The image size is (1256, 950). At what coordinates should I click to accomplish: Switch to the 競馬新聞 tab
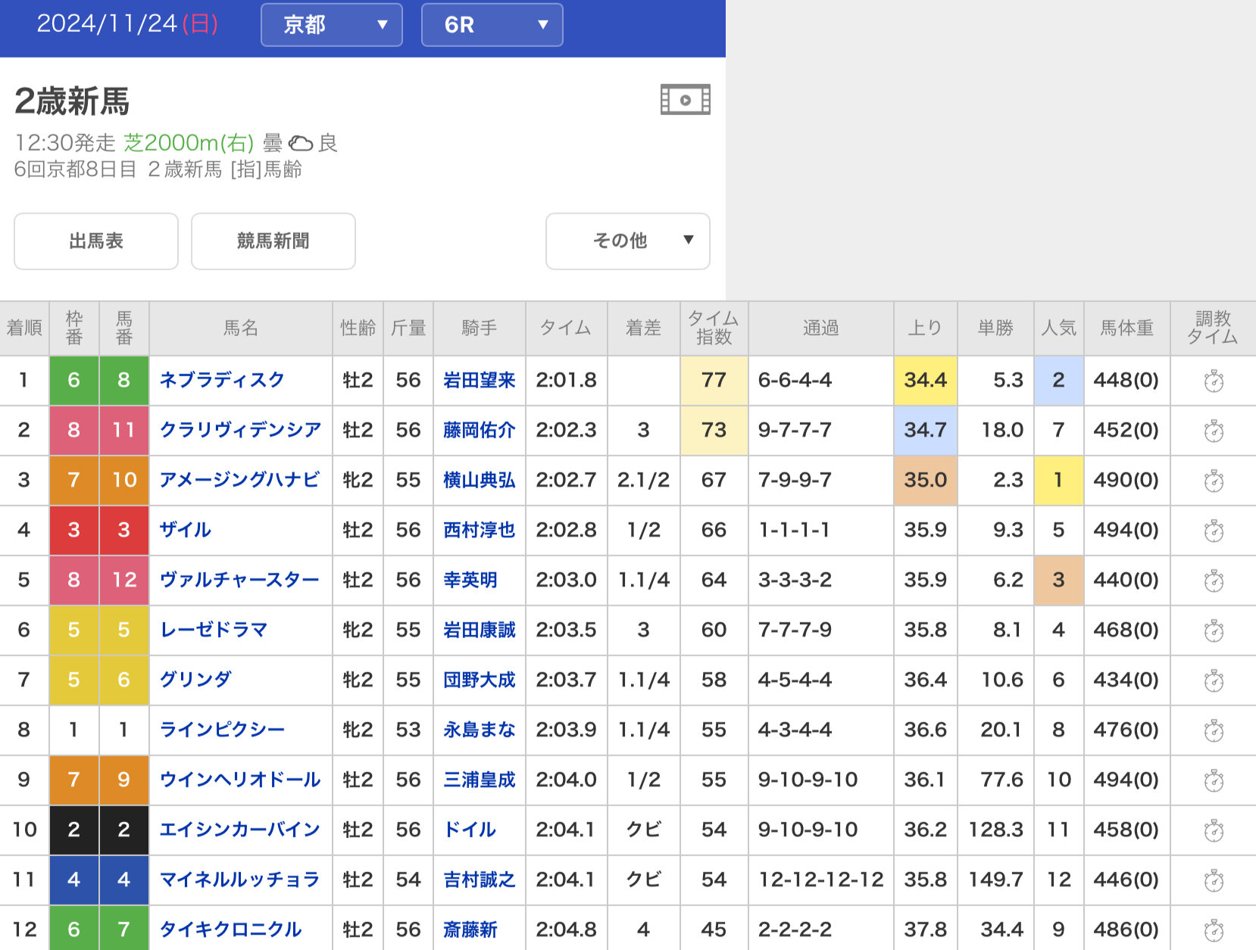[x=273, y=241]
